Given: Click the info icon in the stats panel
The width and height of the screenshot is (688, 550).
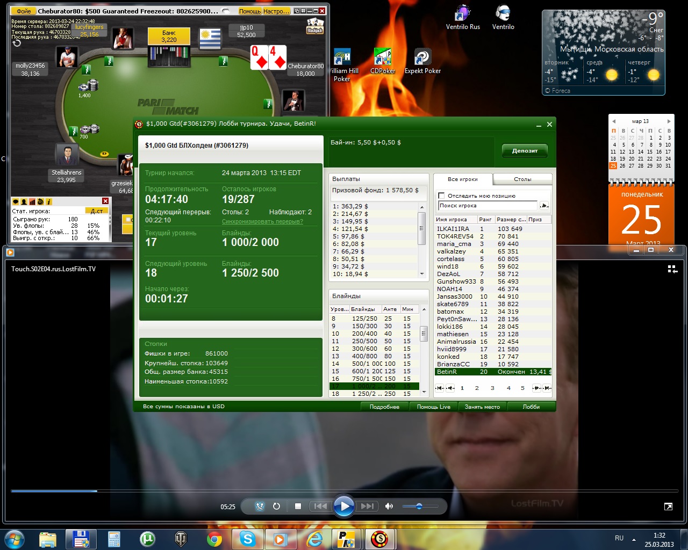Looking at the screenshot, I should (49, 201).
